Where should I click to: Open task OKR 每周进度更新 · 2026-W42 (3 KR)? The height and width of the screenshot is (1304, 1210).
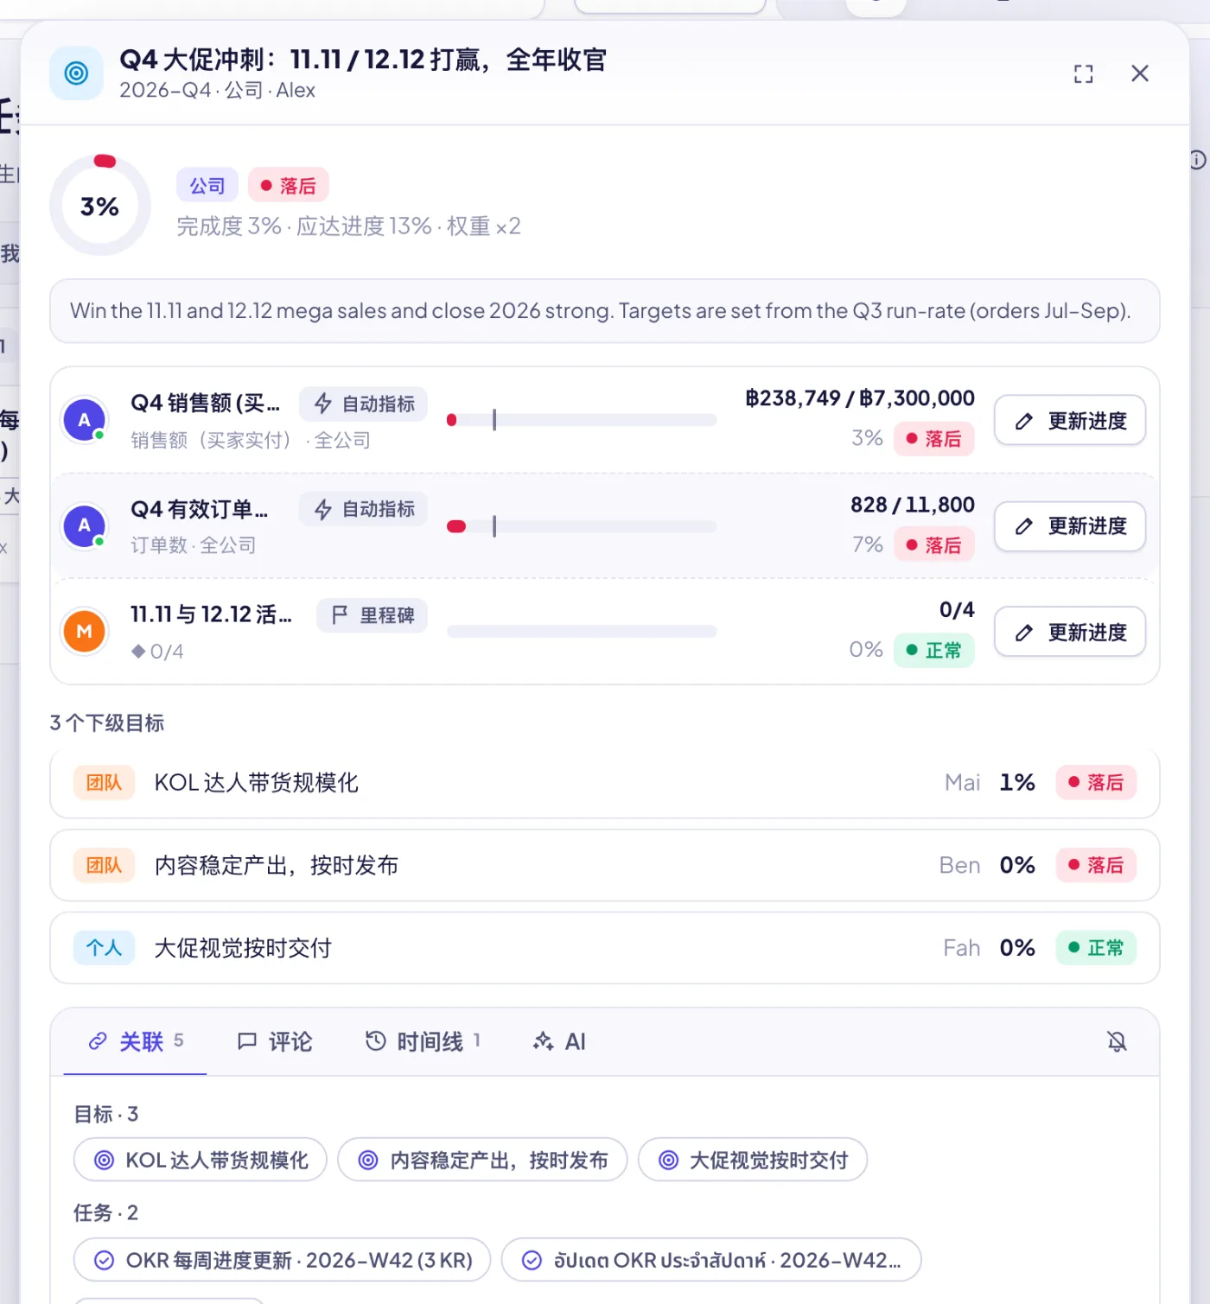click(283, 1260)
